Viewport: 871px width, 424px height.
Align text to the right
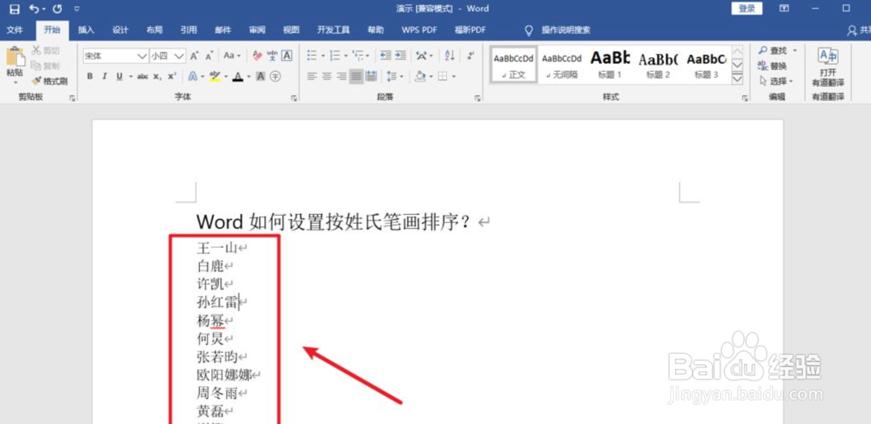[x=341, y=76]
